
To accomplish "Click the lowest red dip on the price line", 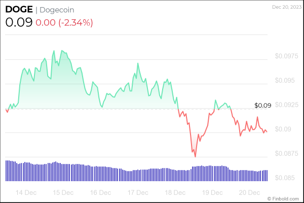I will click(x=195, y=157).
